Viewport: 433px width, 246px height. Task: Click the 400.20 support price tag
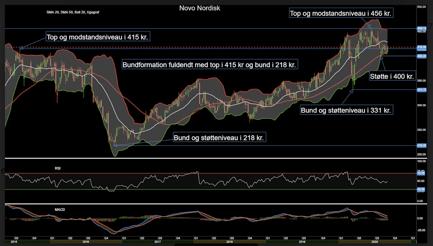[x=422, y=56]
